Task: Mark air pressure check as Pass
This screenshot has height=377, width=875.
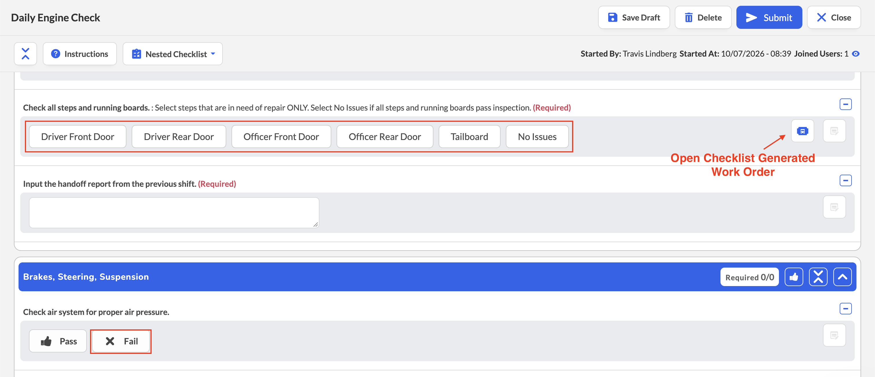Action: click(58, 341)
